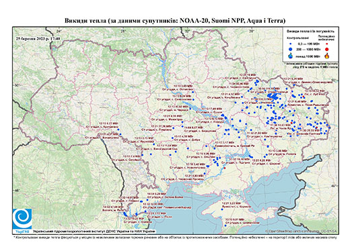Click the orange flame legend icon
This screenshot has height=247, width=350.
click(327, 56)
